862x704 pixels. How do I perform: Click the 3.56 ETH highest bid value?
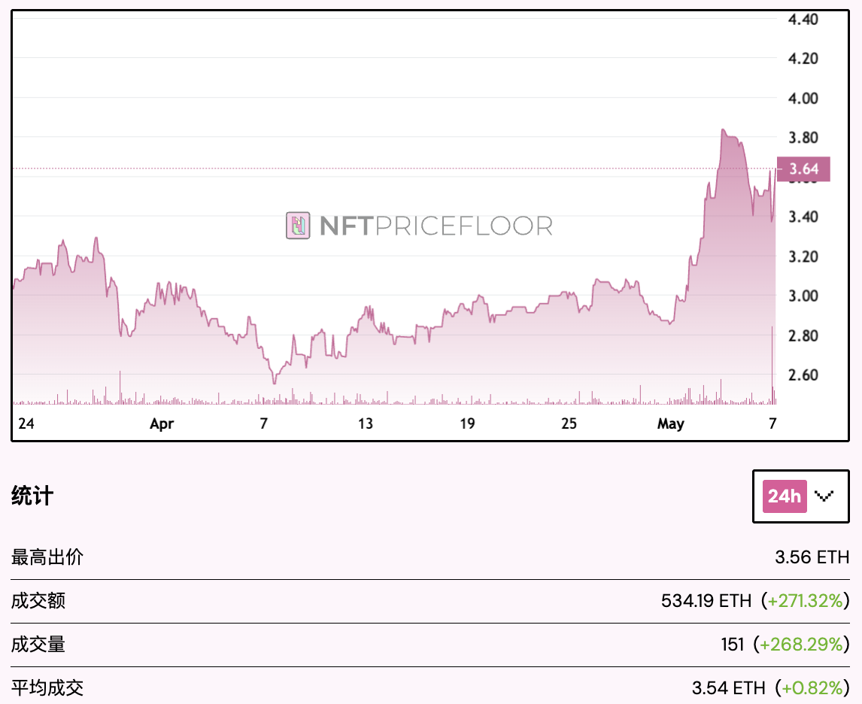pyautogui.click(x=812, y=557)
